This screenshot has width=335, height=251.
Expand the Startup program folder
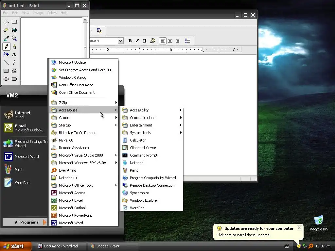click(x=84, y=125)
